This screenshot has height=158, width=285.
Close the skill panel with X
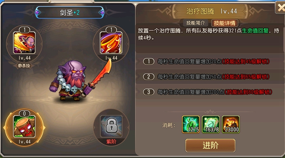coord(280,8)
